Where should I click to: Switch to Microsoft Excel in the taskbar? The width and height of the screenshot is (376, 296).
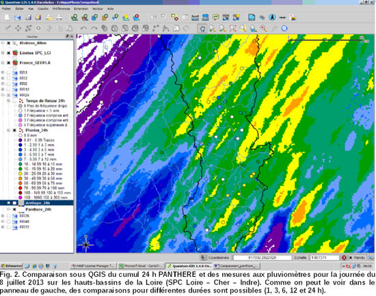click(142, 266)
